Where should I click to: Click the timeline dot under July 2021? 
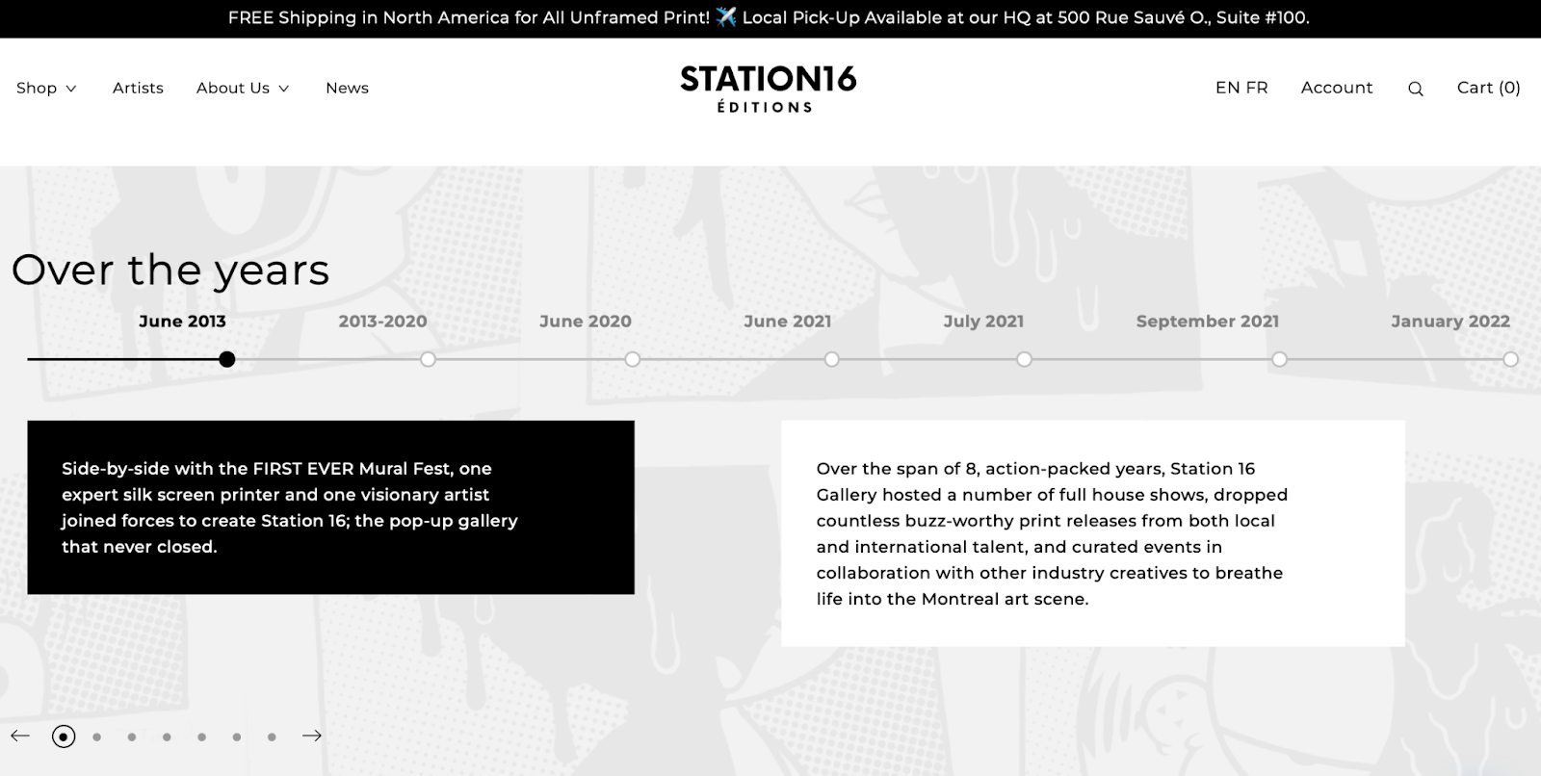pos(1024,359)
